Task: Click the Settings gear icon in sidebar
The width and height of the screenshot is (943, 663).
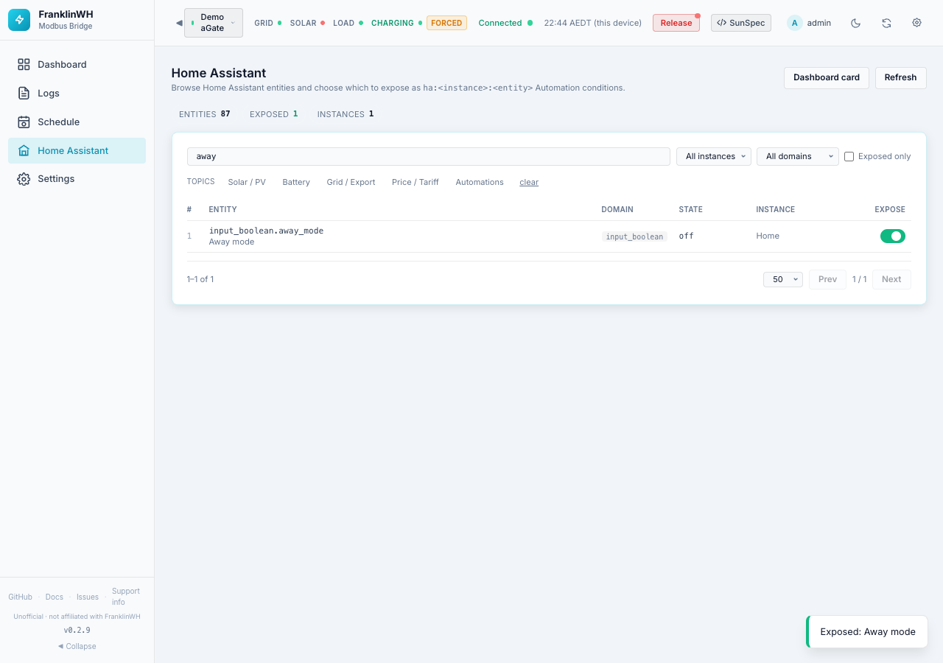Action: click(x=24, y=179)
